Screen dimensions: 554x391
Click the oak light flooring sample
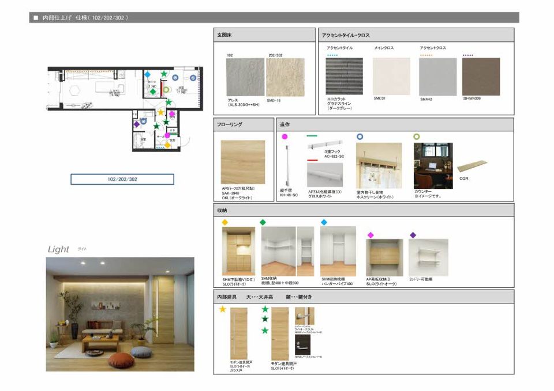(x=243, y=162)
